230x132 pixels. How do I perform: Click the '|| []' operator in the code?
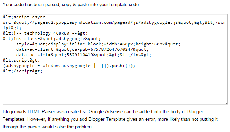[x=101, y=66]
